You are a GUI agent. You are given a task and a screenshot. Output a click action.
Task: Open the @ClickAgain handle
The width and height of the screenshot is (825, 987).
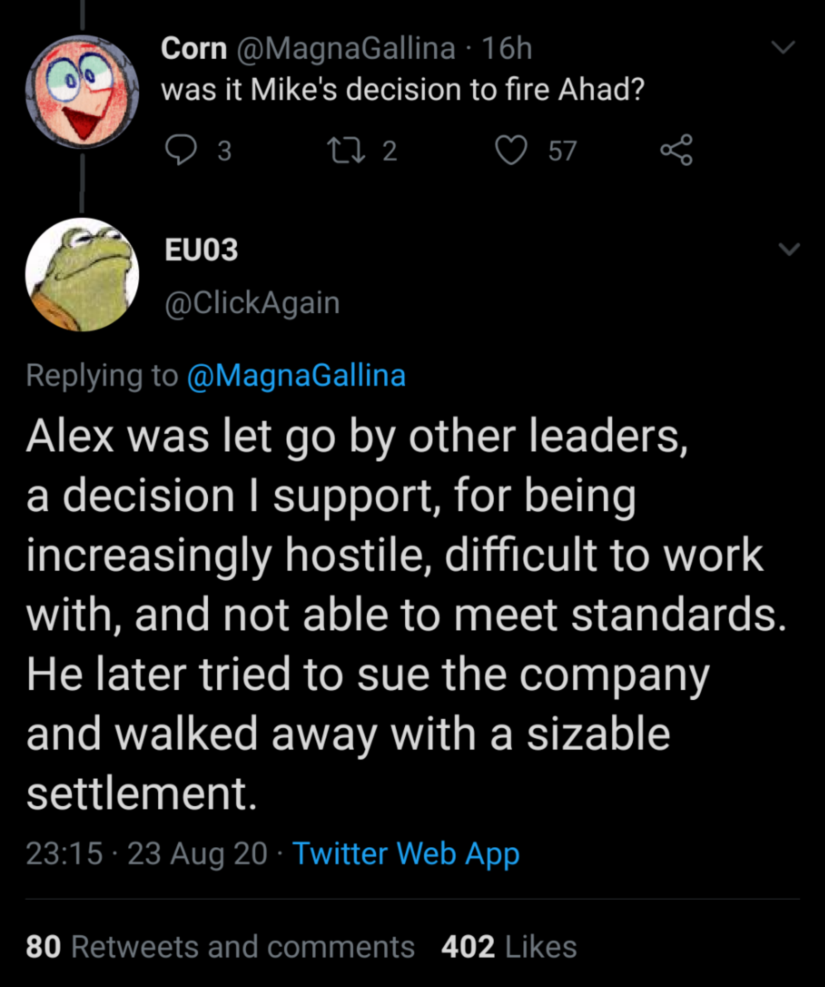(x=253, y=303)
